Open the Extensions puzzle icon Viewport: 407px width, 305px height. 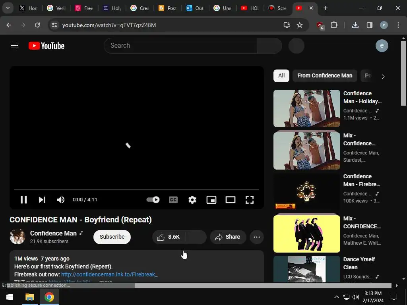pos(334,25)
